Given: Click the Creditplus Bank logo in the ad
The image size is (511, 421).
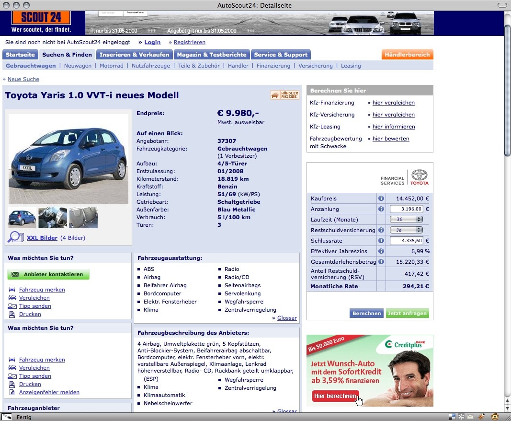Looking at the screenshot, I should pos(404,344).
